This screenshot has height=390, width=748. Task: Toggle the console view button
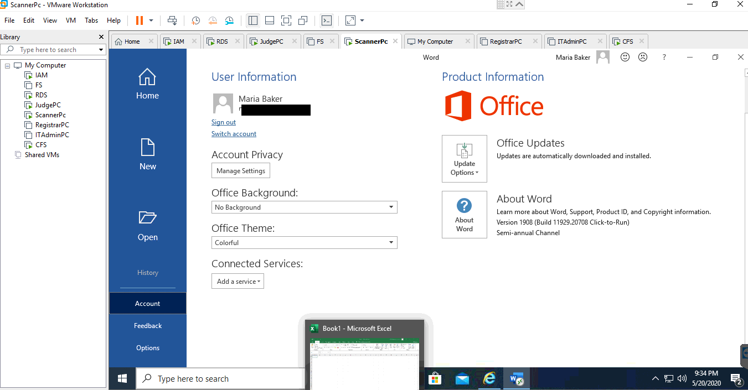coord(327,20)
